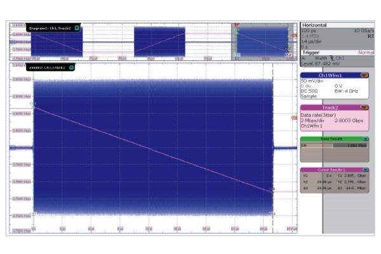The width and height of the screenshot is (381, 254).
Task: Click the zoom area in overview diagram
Action: pyautogui.click(x=262, y=41)
